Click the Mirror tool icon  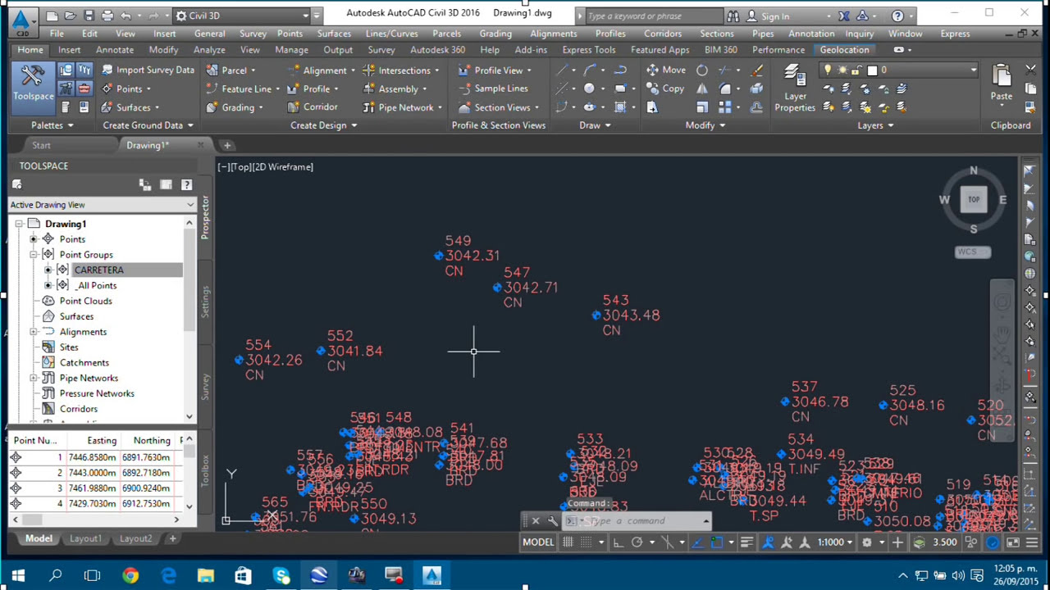(x=702, y=88)
